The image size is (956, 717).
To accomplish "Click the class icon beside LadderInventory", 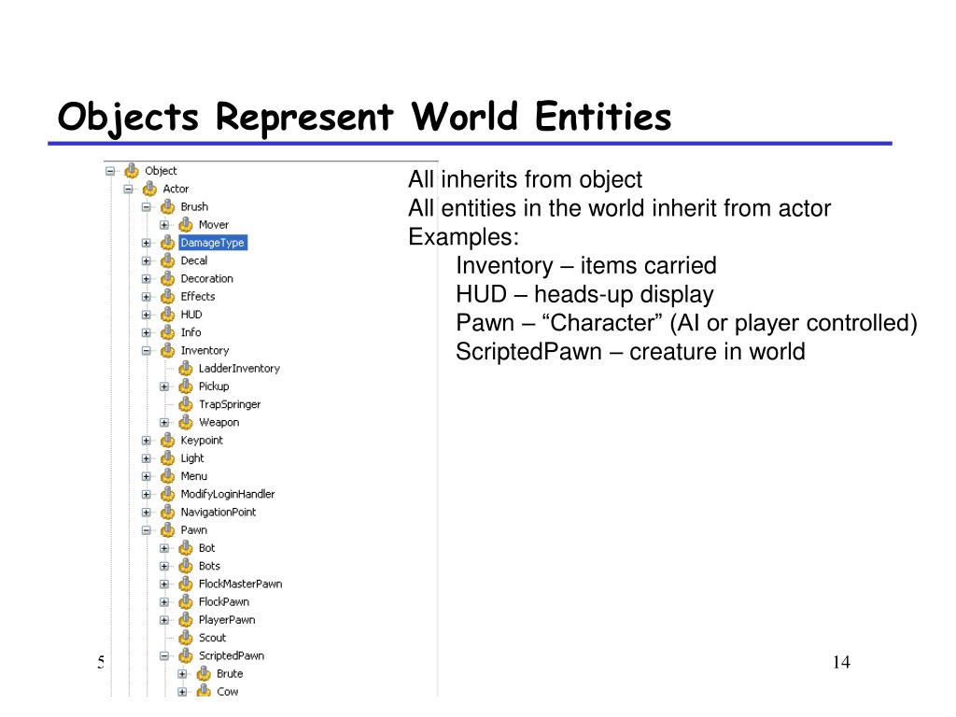I will coord(186,369).
